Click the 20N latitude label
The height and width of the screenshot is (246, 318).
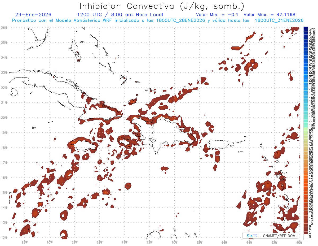4,118
